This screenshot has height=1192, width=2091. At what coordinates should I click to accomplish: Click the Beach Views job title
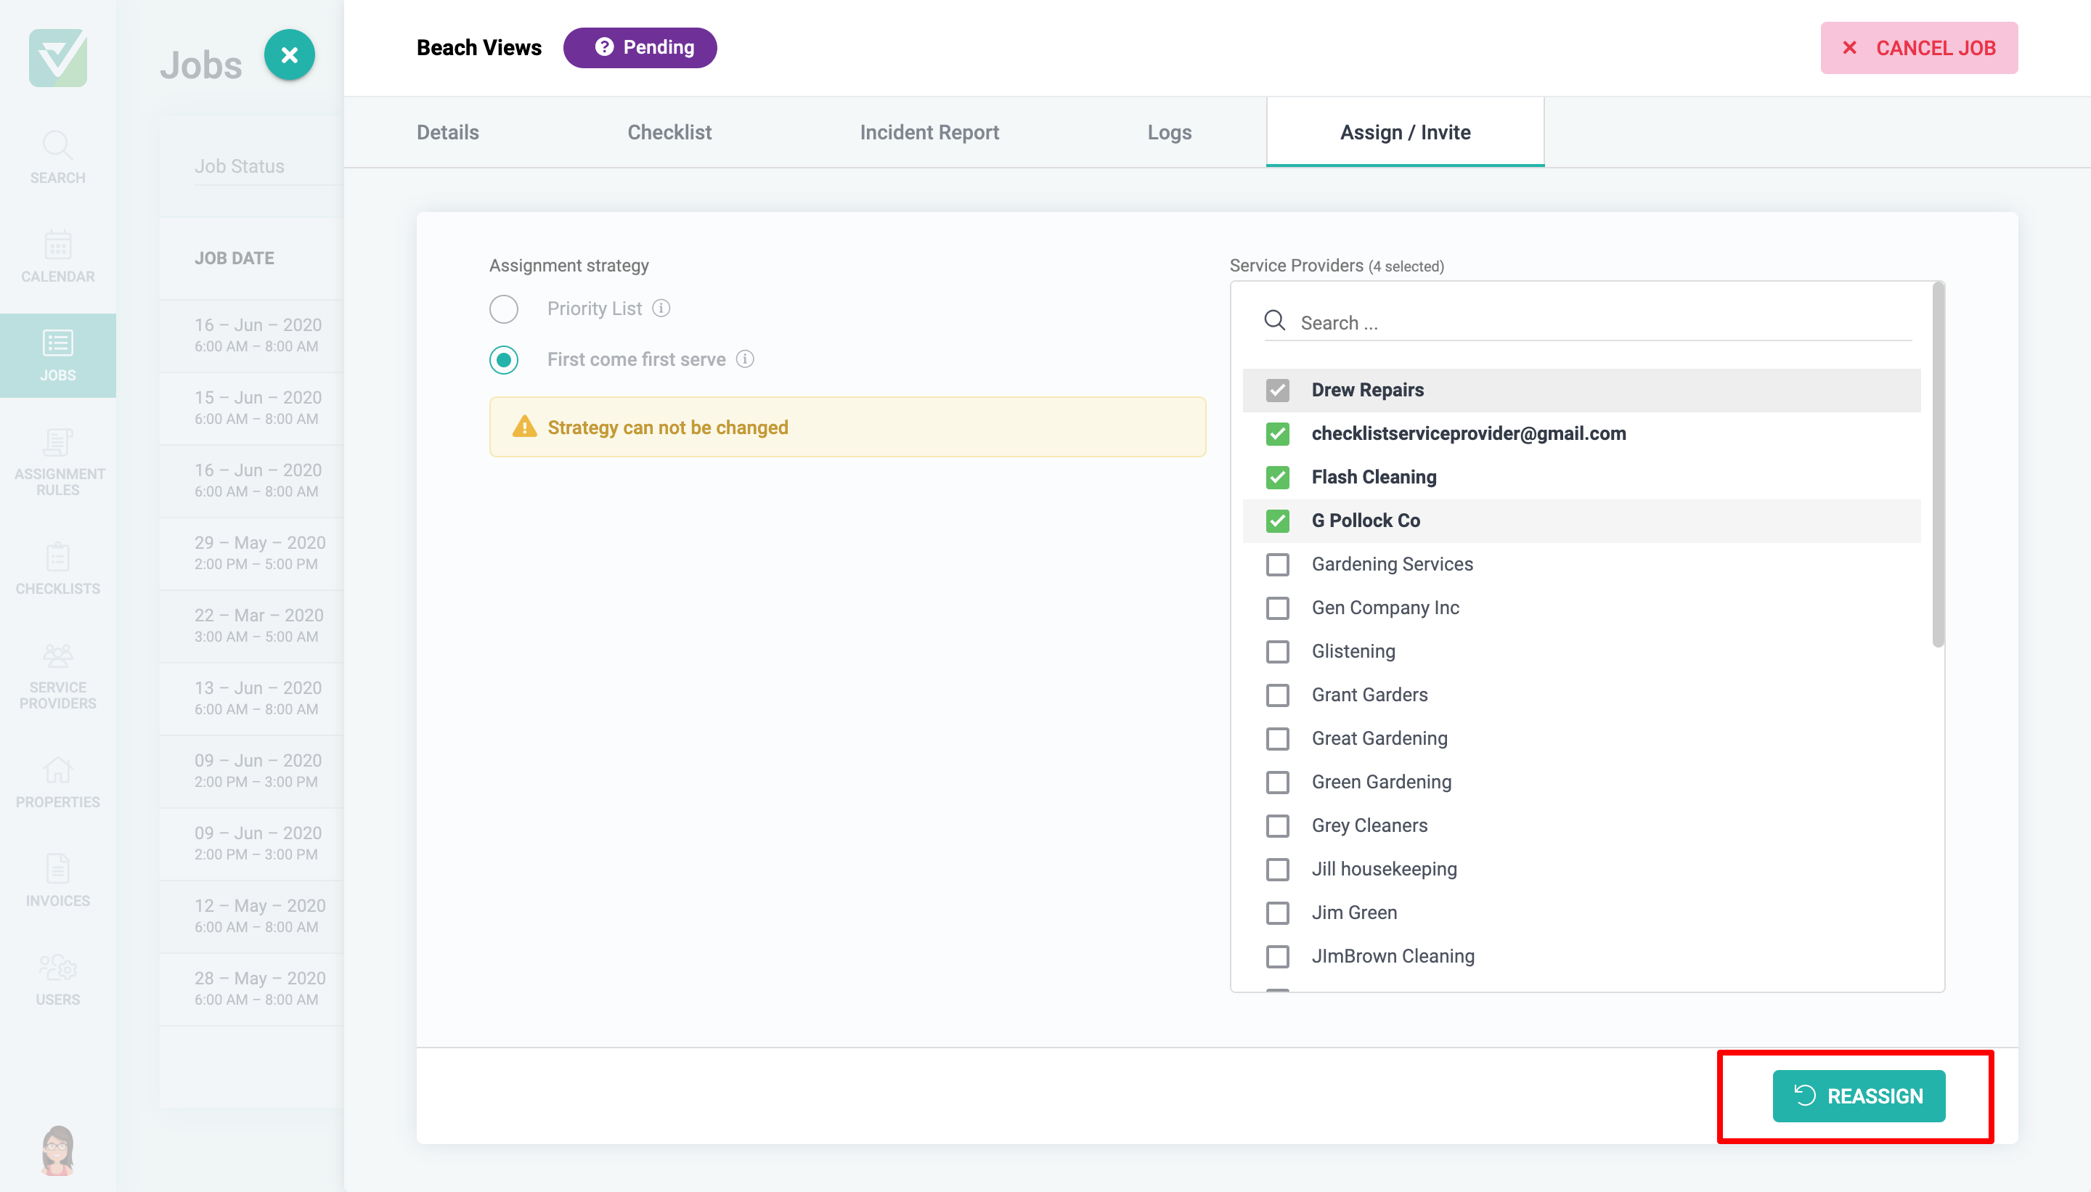479,49
